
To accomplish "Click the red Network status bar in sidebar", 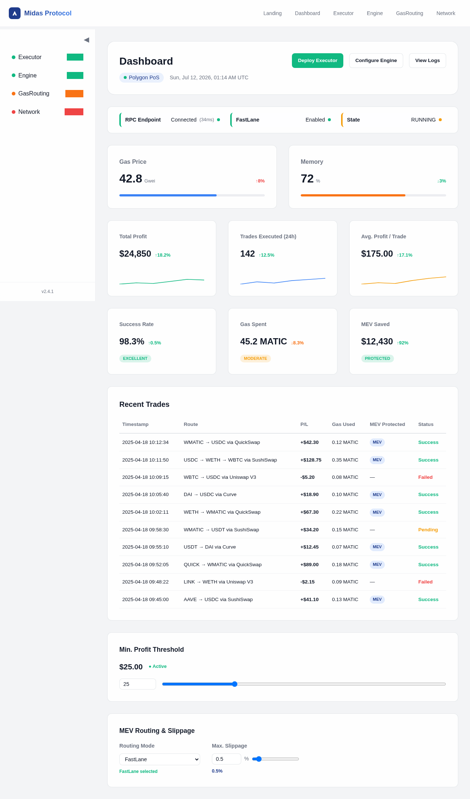I will (x=74, y=112).
